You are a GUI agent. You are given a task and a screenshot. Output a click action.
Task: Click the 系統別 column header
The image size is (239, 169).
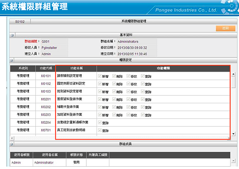click(x=23, y=68)
